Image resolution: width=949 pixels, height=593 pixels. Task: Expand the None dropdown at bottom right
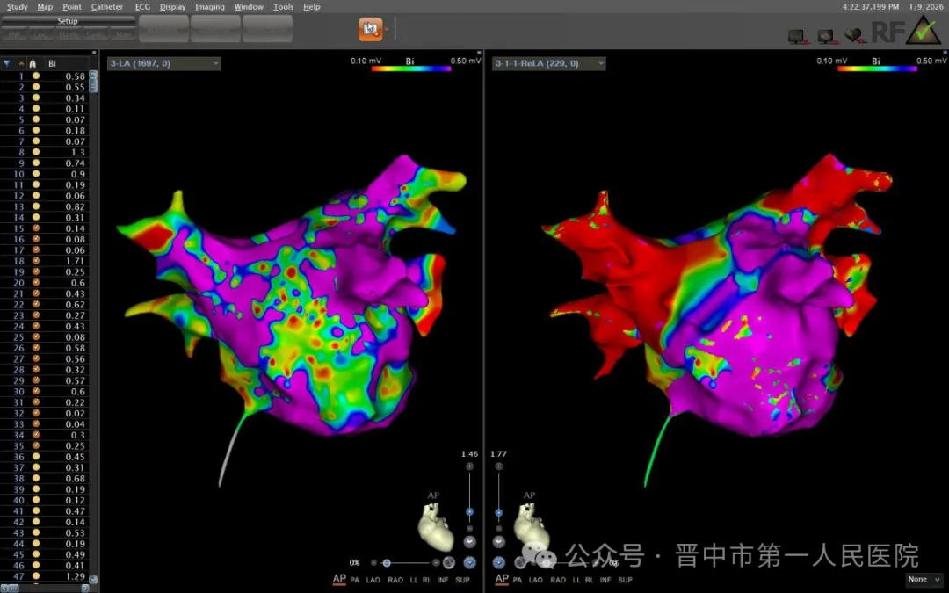click(x=924, y=580)
